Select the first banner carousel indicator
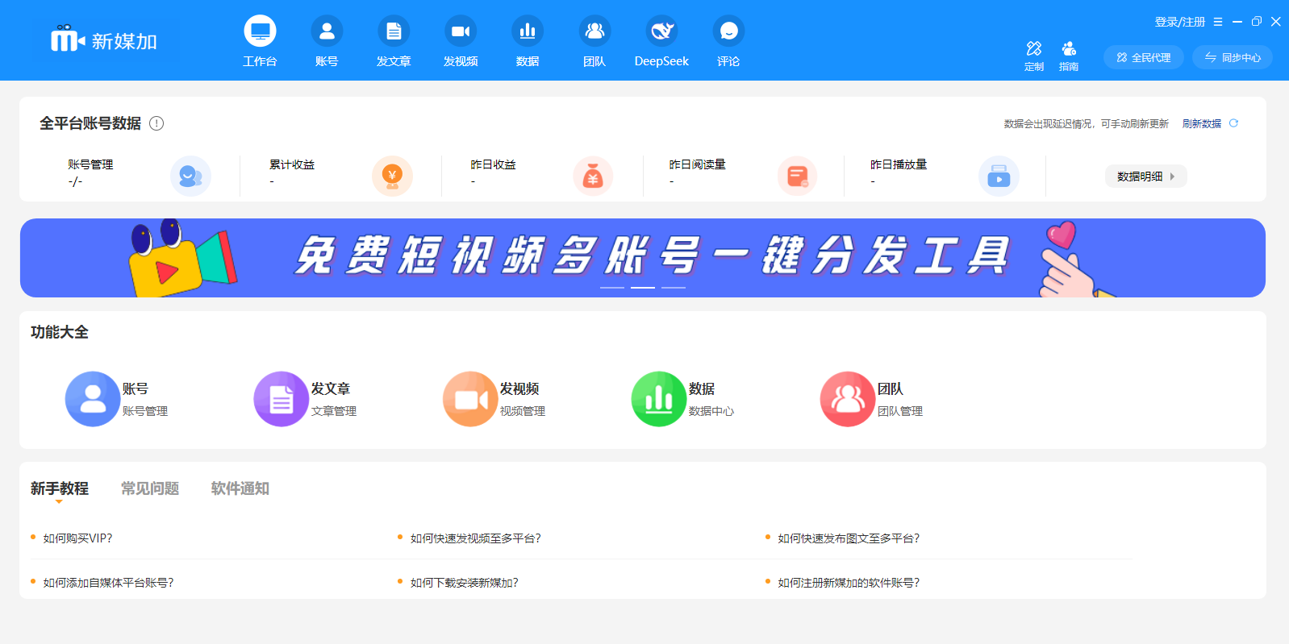This screenshot has height=644, width=1289. coord(612,287)
